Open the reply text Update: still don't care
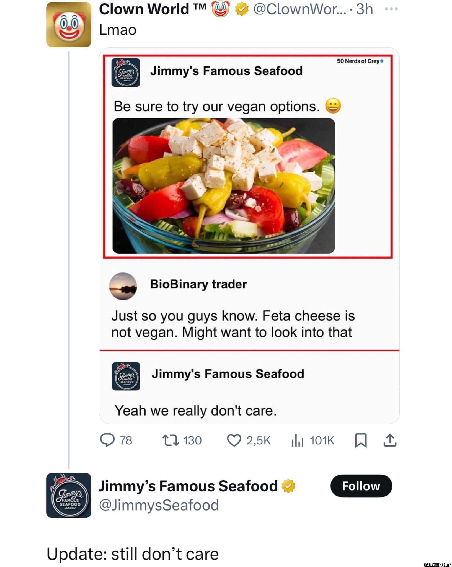Image resolution: width=452 pixels, height=567 pixels. 133,554
